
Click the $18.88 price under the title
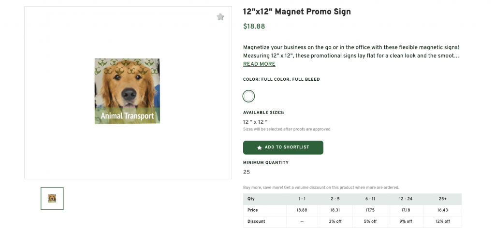254,27
